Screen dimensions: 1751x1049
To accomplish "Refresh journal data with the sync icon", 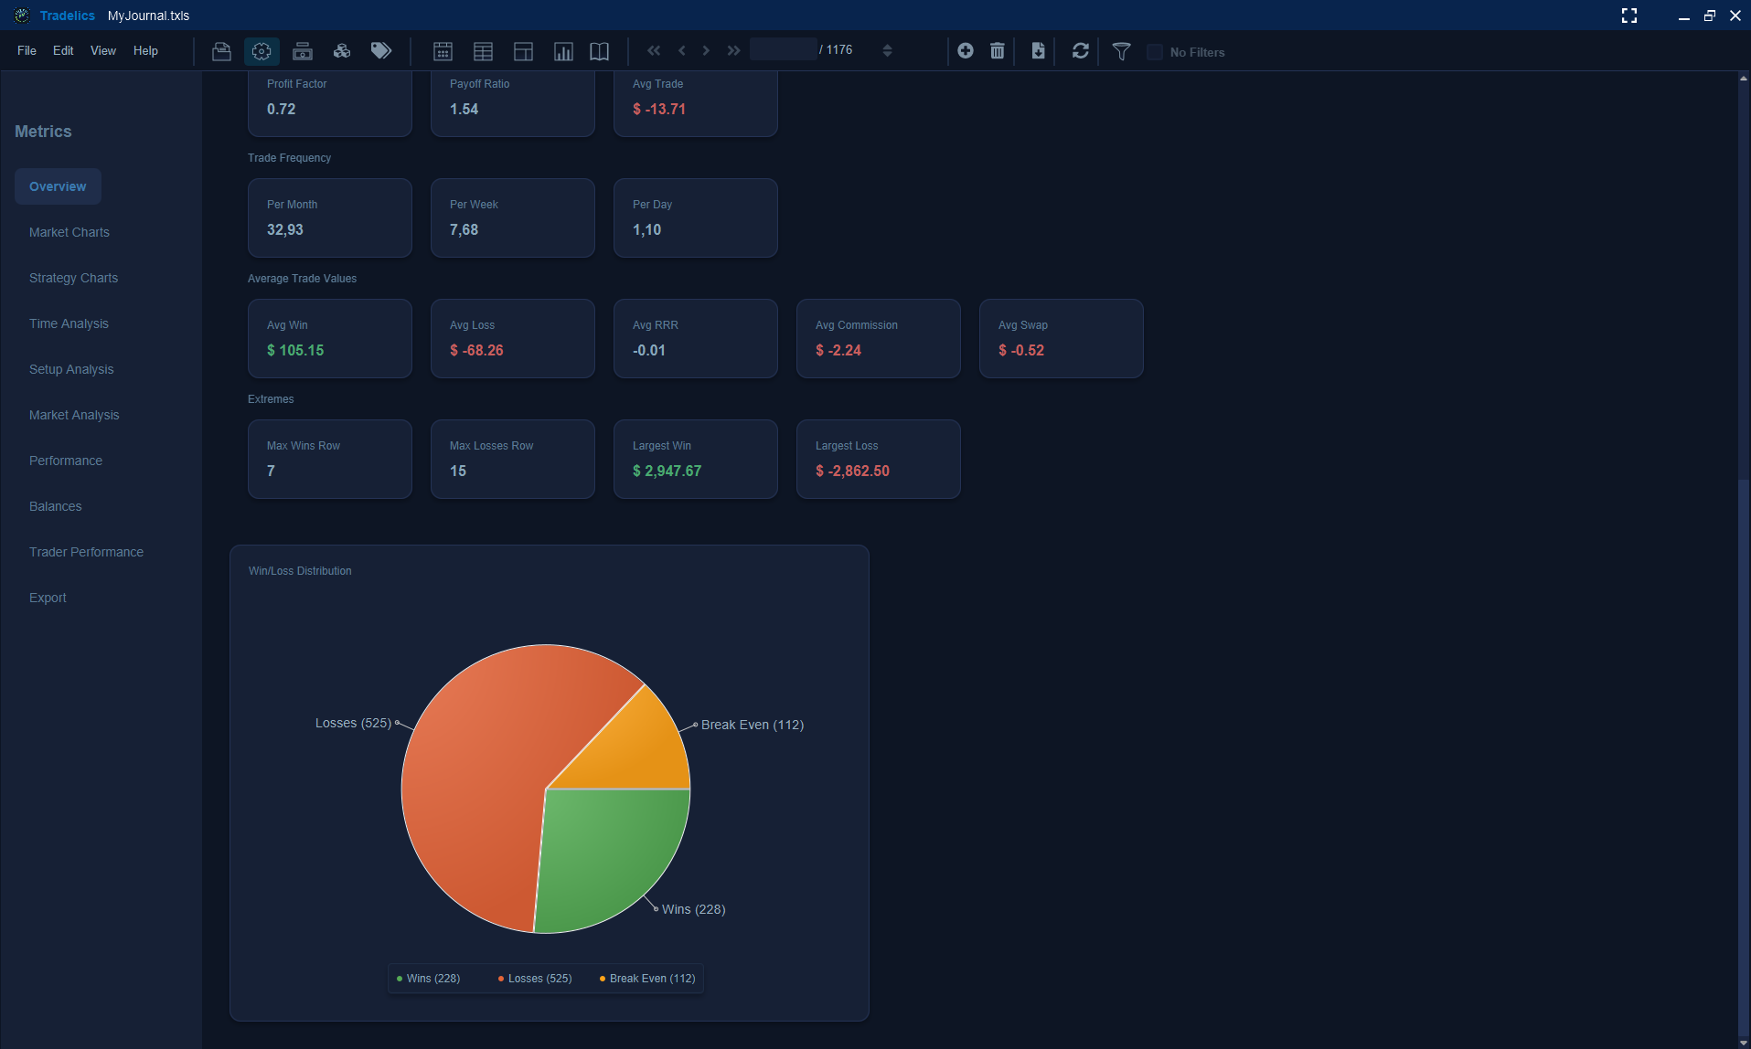I will (1080, 51).
